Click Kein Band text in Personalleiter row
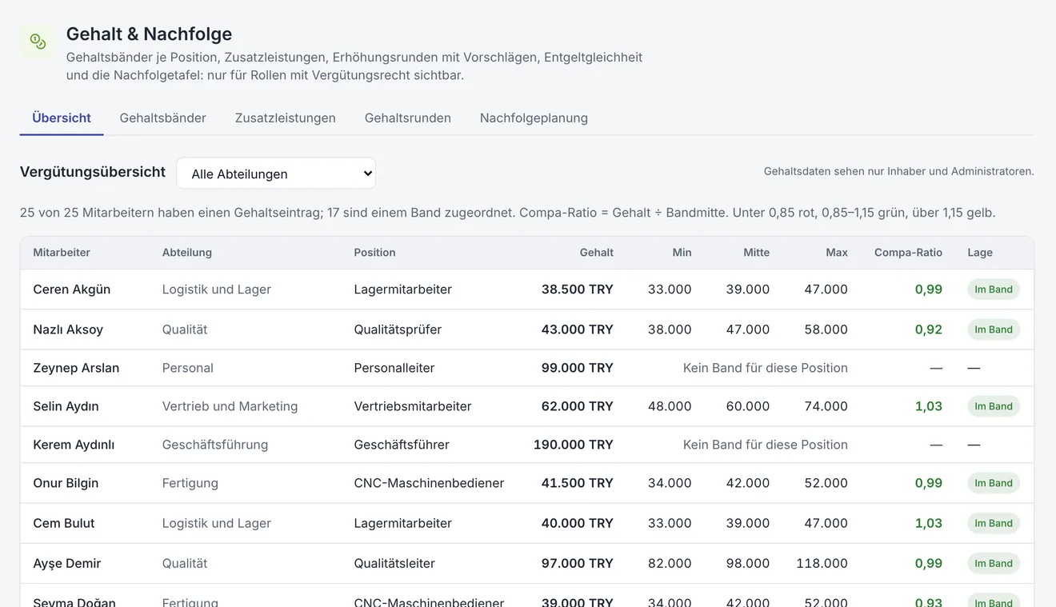 pos(766,368)
